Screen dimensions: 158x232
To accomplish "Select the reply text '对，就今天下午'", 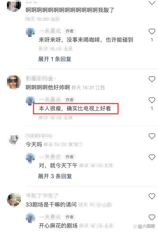I will point(58,165).
